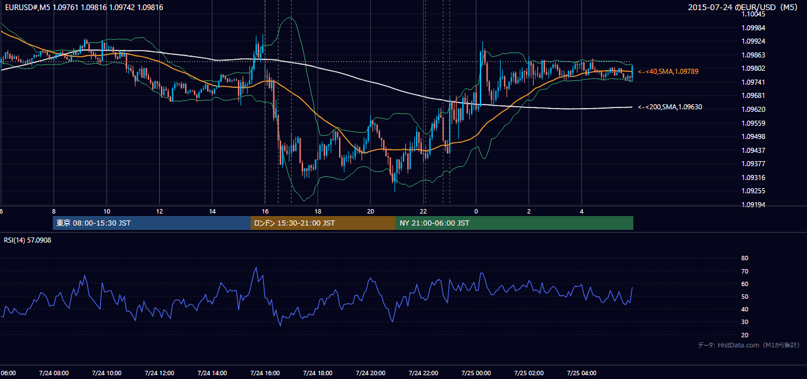807x379 pixels.
Task: Click the RSI(14) 57.0908 indicator label
Action: tap(28, 240)
